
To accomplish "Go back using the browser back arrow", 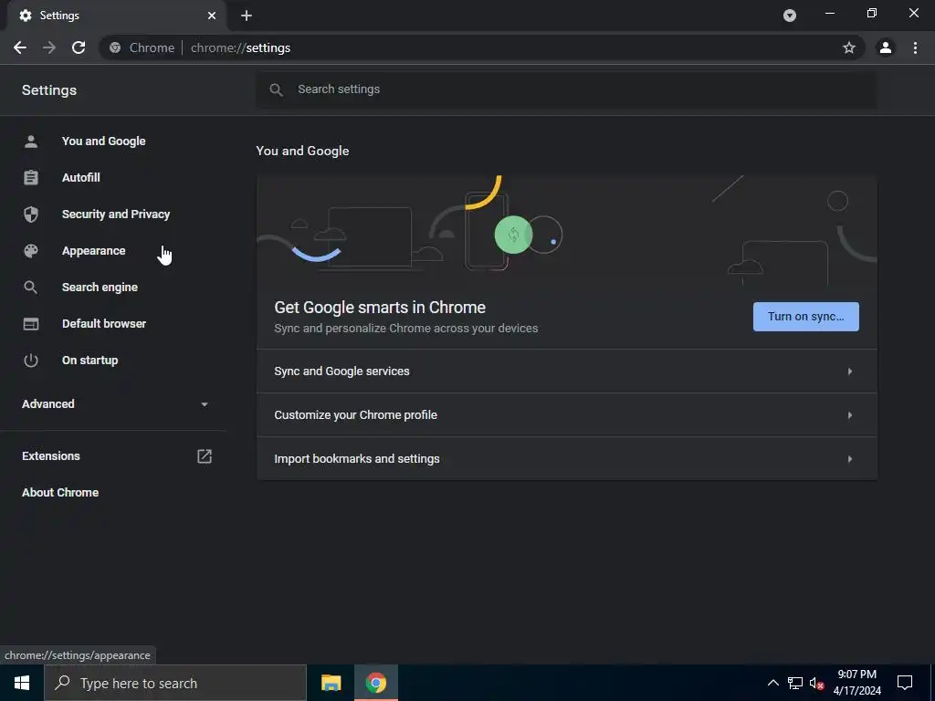I will tap(20, 47).
